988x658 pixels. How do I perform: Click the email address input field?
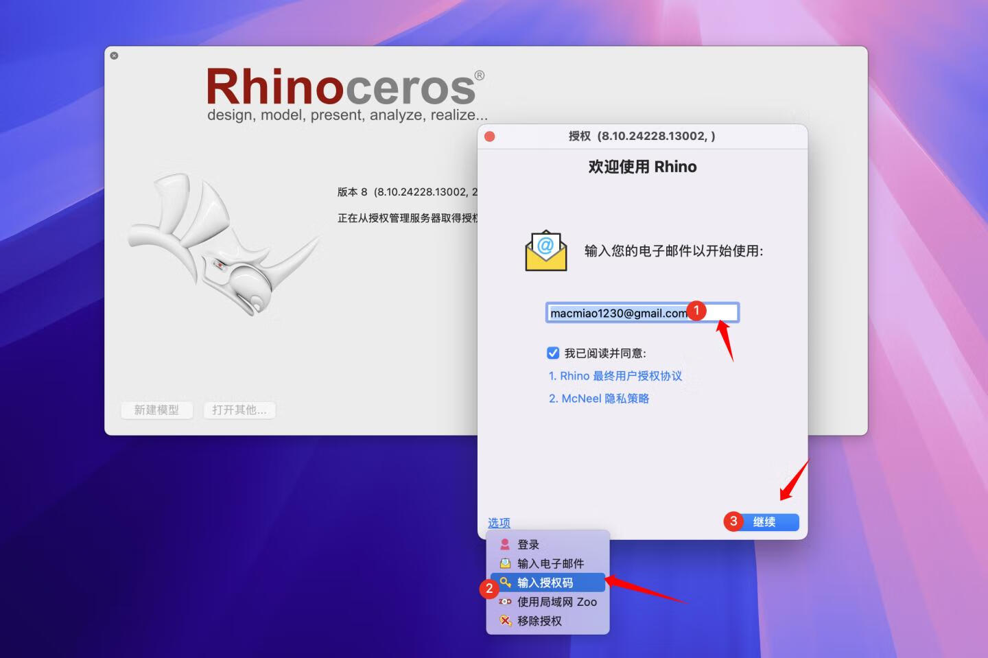[642, 313]
